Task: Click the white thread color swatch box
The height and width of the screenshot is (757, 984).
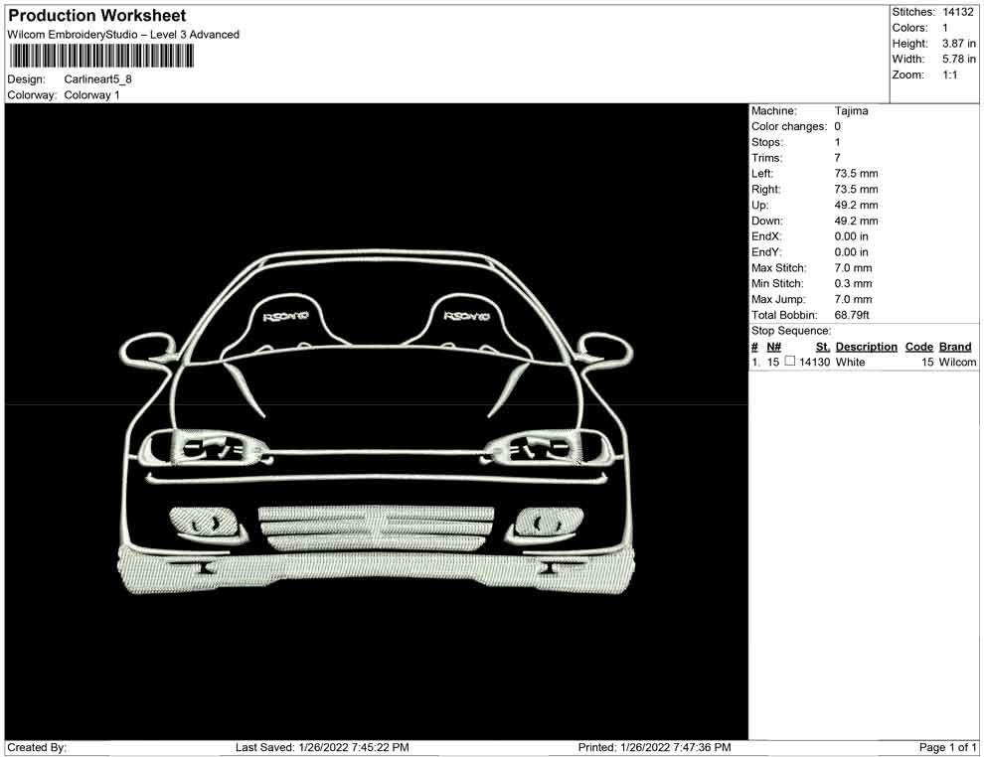Action: click(790, 363)
